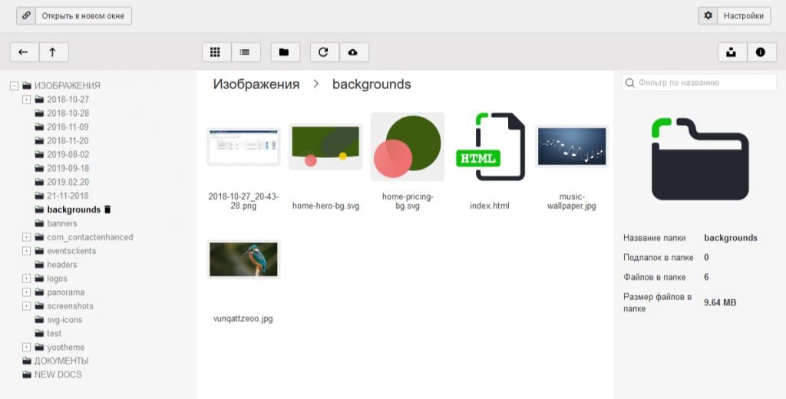
Task: Expand the com_contactenhanced folder
Action: click(27, 237)
